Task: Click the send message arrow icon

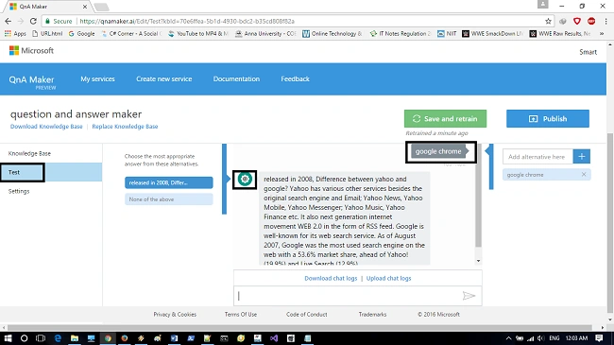Action: click(x=469, y=296)
